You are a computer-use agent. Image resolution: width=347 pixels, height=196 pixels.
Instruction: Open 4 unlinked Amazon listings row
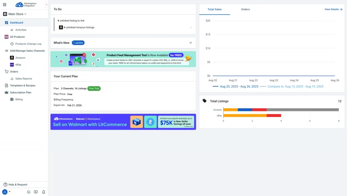pyautogui.click(x=125, y=28)
